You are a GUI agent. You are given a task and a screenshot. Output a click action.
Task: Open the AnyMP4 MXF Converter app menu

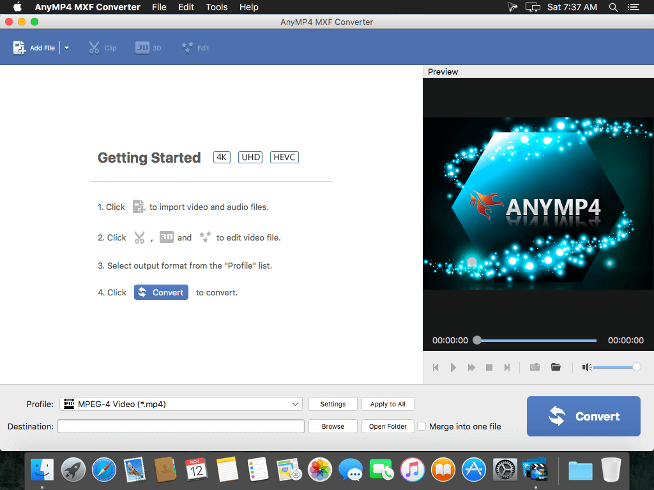tap(87, 7)
